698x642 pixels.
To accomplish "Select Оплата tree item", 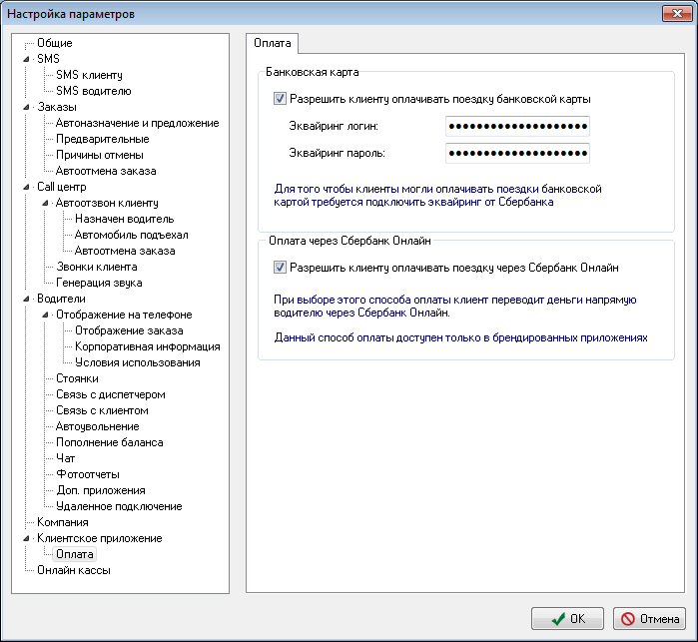I will coord(74,554).
